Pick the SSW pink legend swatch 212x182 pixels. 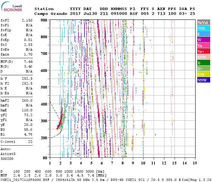coord(202,57)
